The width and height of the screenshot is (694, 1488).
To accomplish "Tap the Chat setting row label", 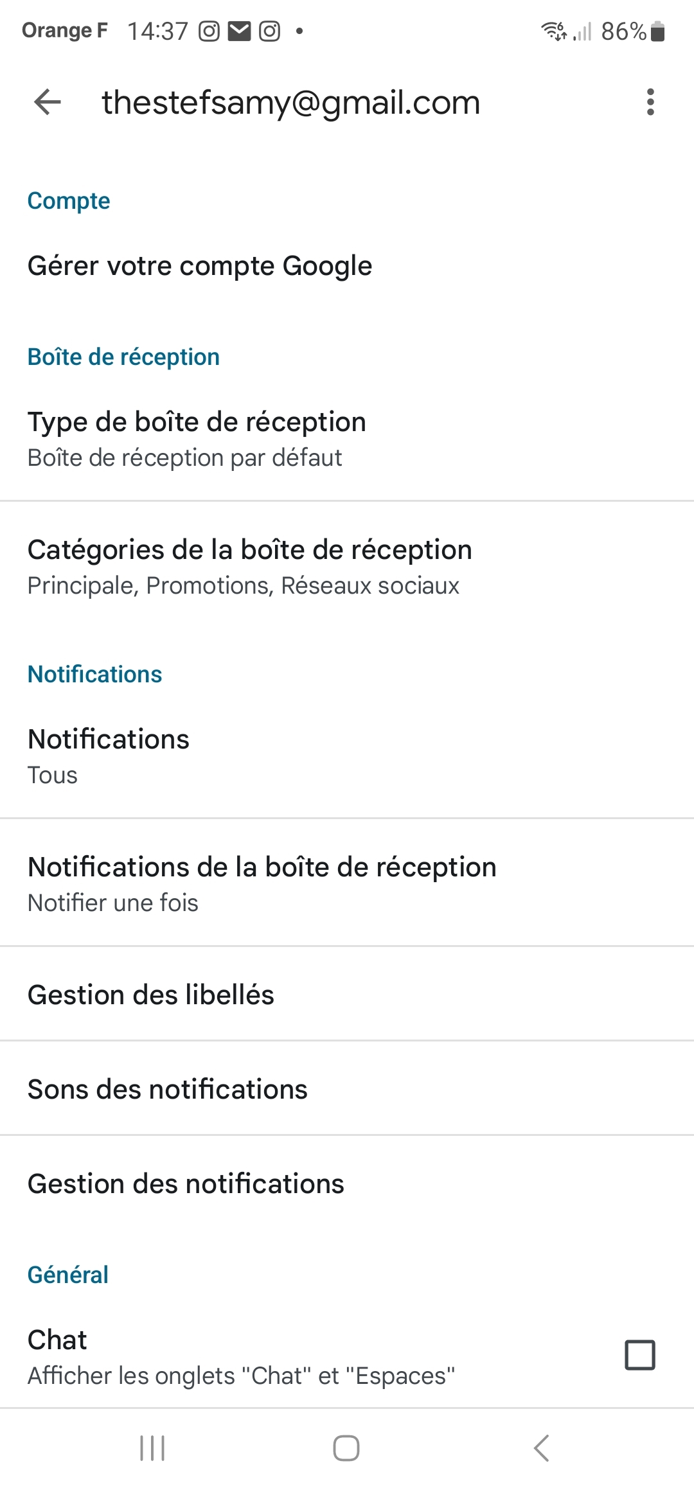I will (241, 1356).
